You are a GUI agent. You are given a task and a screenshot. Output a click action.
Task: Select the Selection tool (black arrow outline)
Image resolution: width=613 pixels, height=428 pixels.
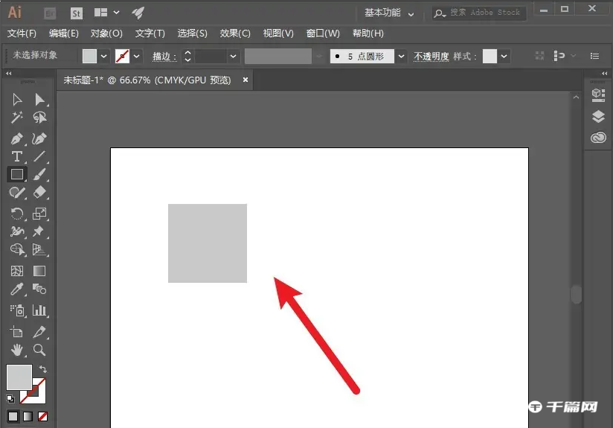[x=17, y=100]
